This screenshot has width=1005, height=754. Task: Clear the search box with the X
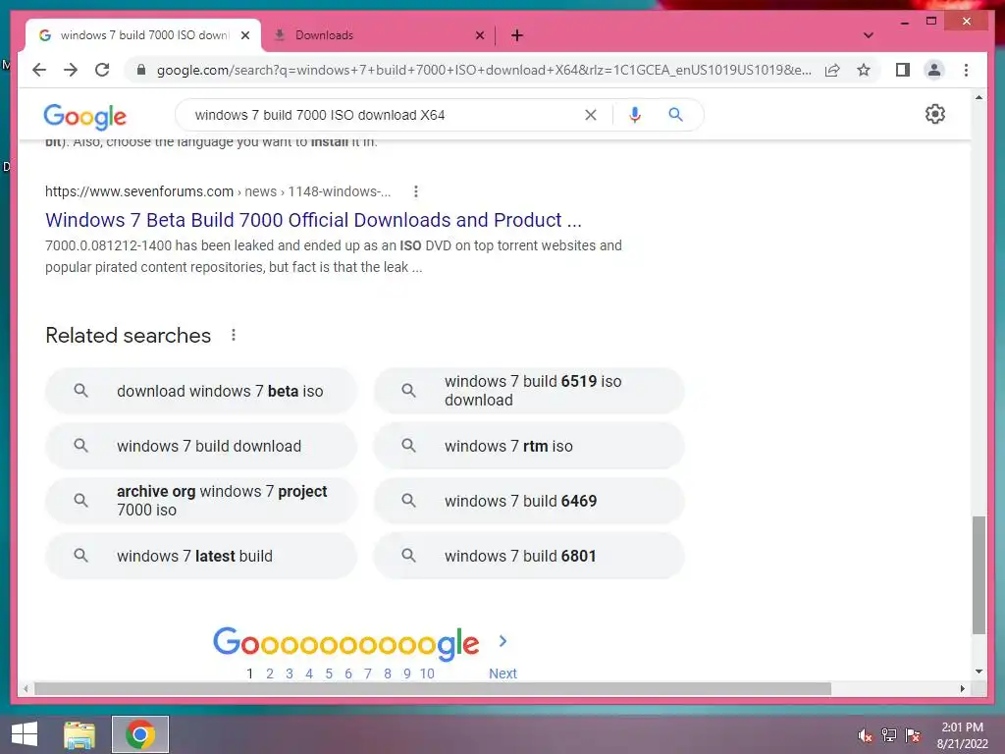[x=590, y=115]
